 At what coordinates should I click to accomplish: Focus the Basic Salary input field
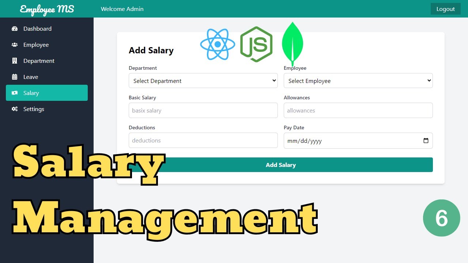(203, 110)
